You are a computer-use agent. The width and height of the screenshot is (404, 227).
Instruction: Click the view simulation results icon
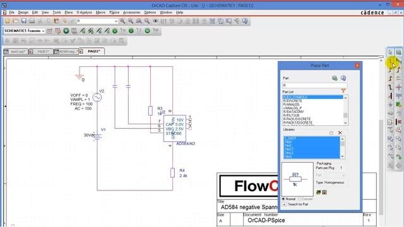pyautogui.click(x=74, y=31)
